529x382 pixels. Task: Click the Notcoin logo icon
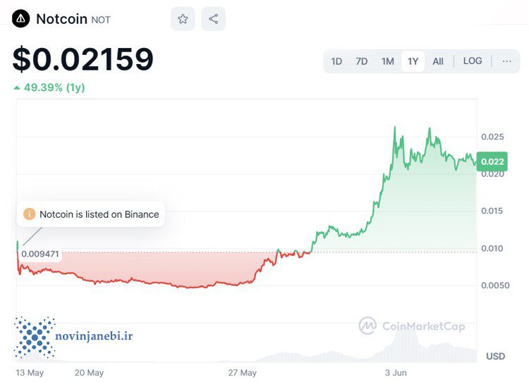21,19
